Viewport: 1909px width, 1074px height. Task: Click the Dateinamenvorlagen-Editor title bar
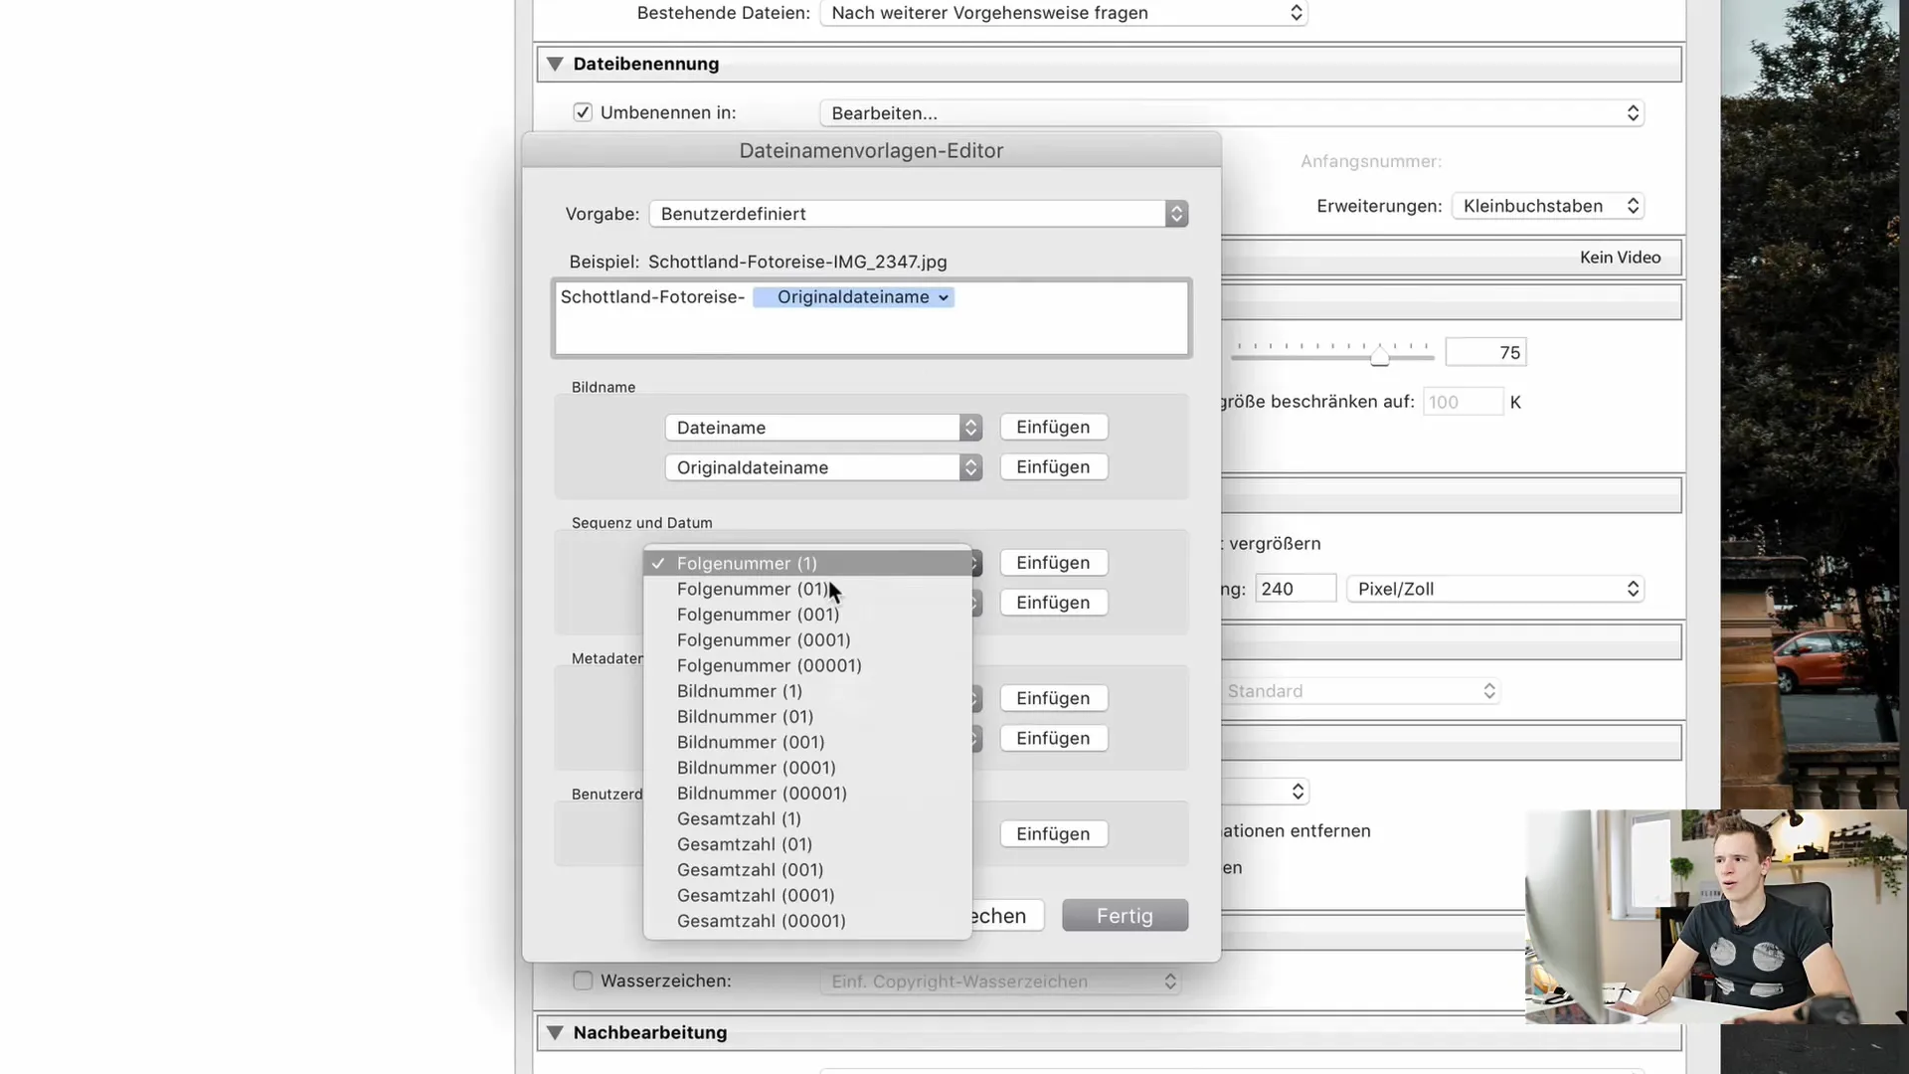[x=871, y=150]
